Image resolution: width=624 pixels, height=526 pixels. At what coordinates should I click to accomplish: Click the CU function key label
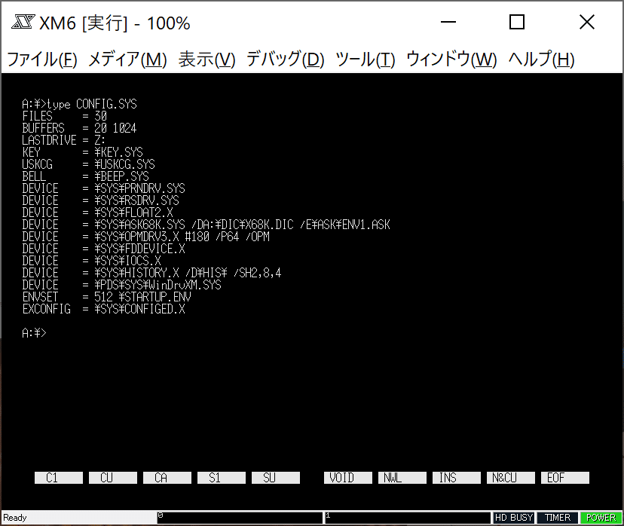click(x=113, y=478)
